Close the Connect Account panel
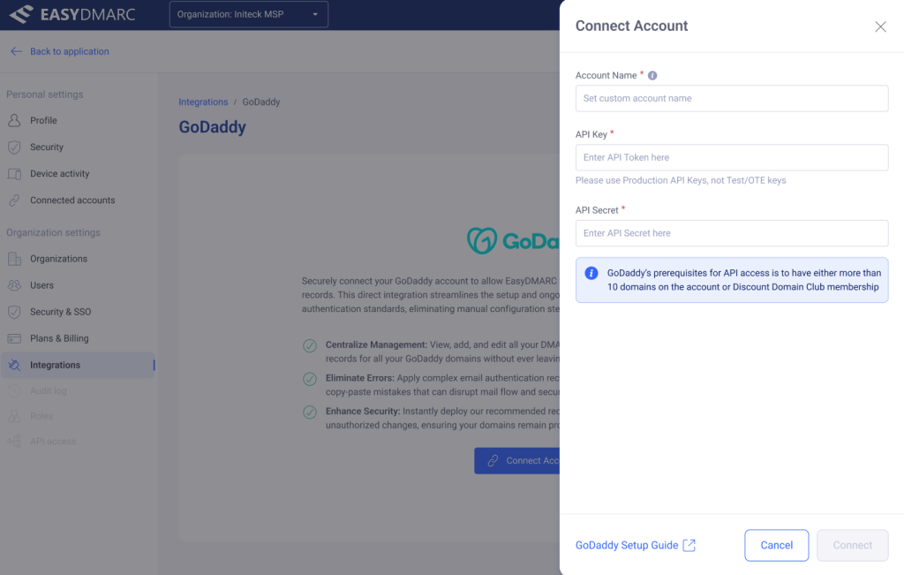The width and height of the screenshot is (904, 575). coord(880,26)
